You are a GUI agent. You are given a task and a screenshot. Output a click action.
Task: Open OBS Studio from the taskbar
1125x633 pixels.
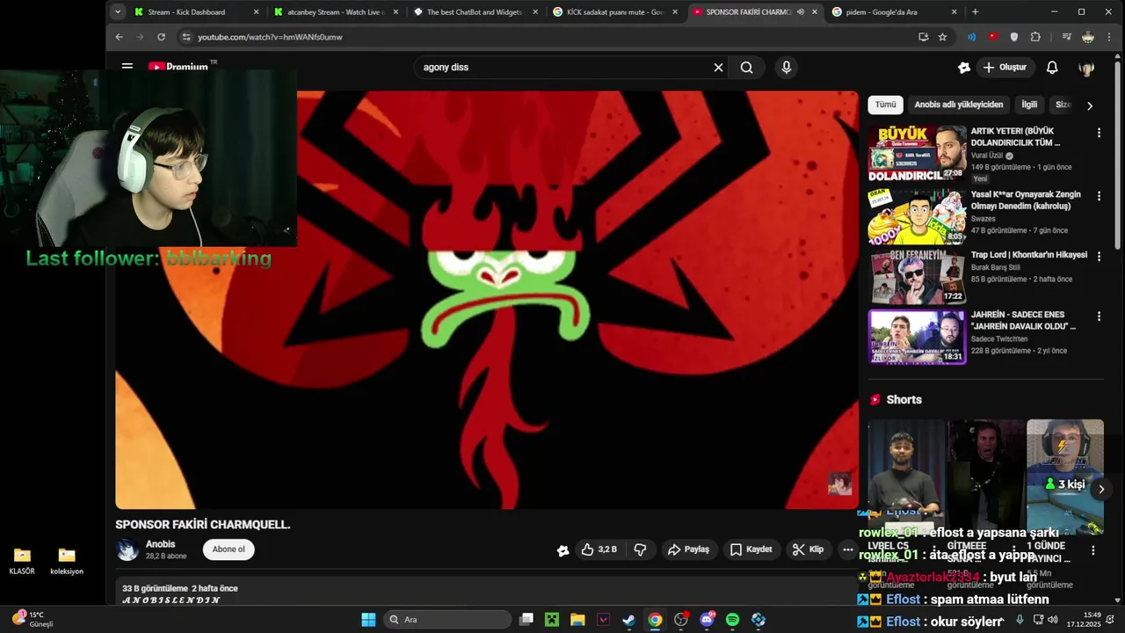[x=680, y=620]
